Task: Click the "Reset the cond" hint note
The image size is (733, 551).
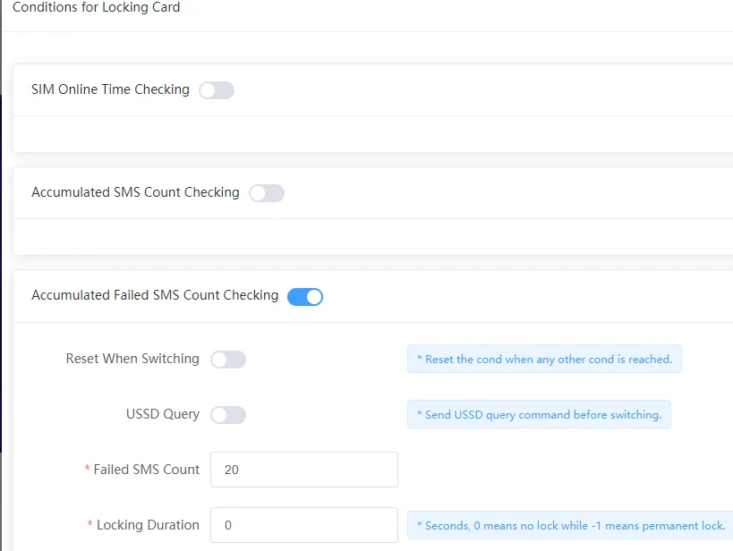Action: coord(544,360)
